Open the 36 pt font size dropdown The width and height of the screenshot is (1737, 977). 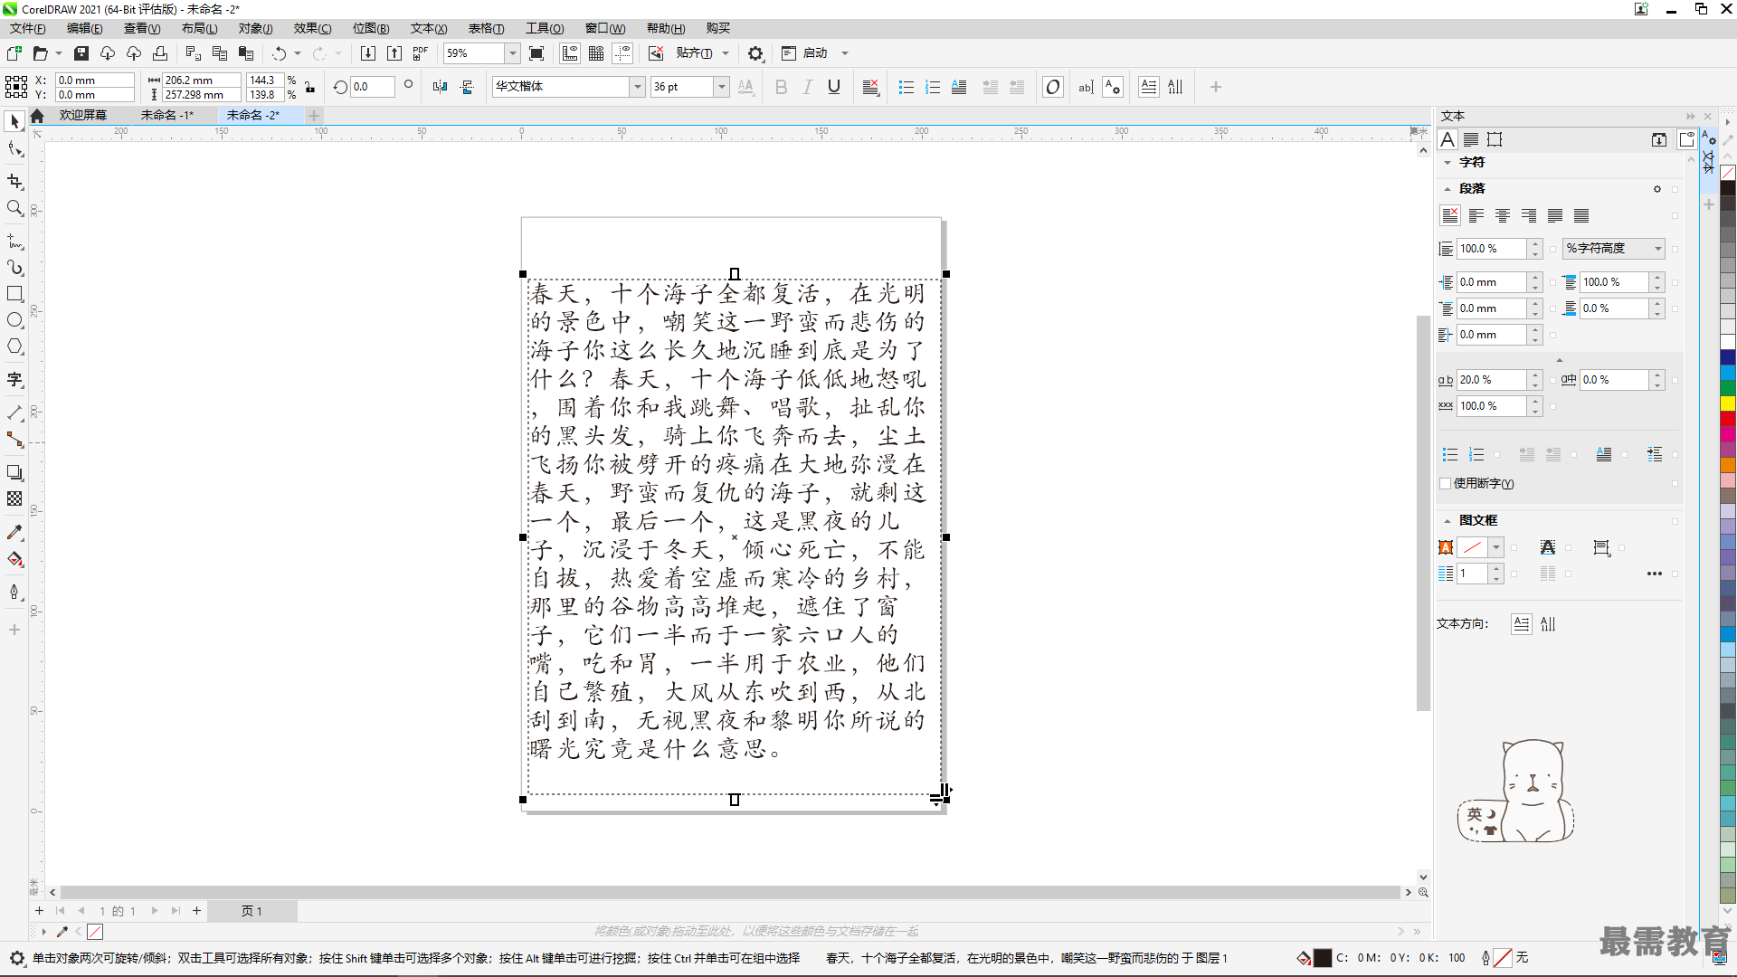coord(721,87)
